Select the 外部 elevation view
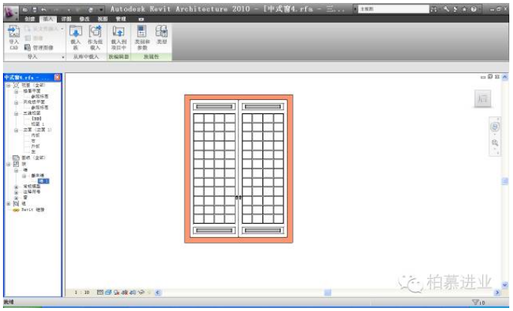513x311 pixels. pyautogui.click(x=35, y=146)
